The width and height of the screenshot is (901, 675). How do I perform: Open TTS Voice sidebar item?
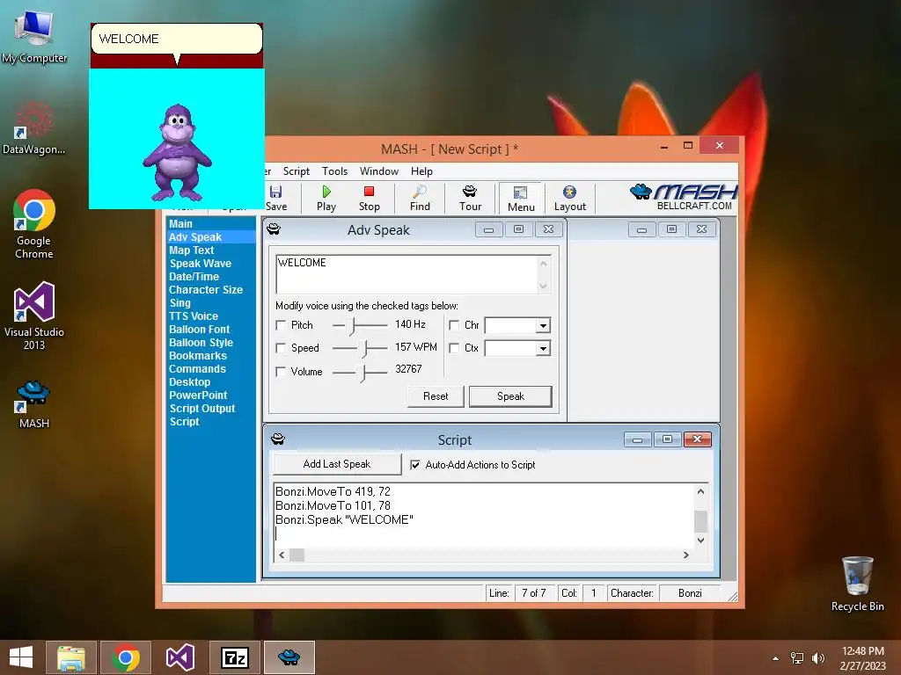pyautogui.click(x=194, y=316)
